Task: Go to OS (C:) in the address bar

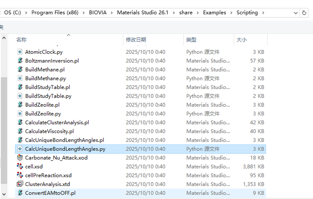Action: point(12,13)
